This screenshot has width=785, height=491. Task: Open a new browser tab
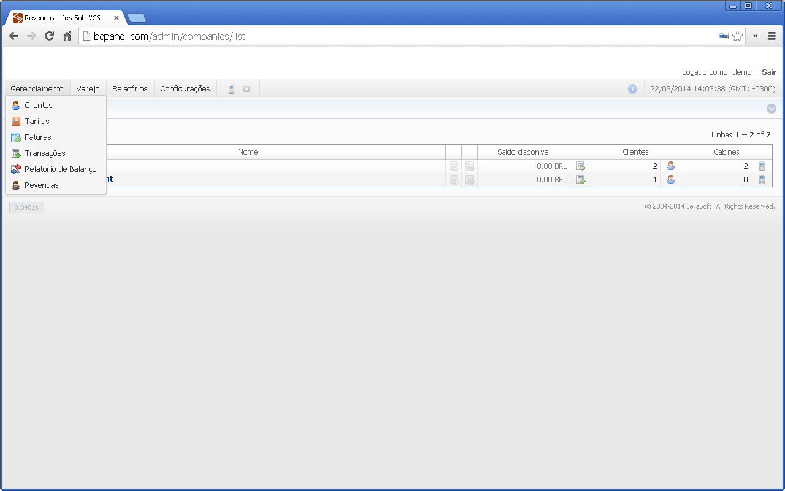click(136, 18)
